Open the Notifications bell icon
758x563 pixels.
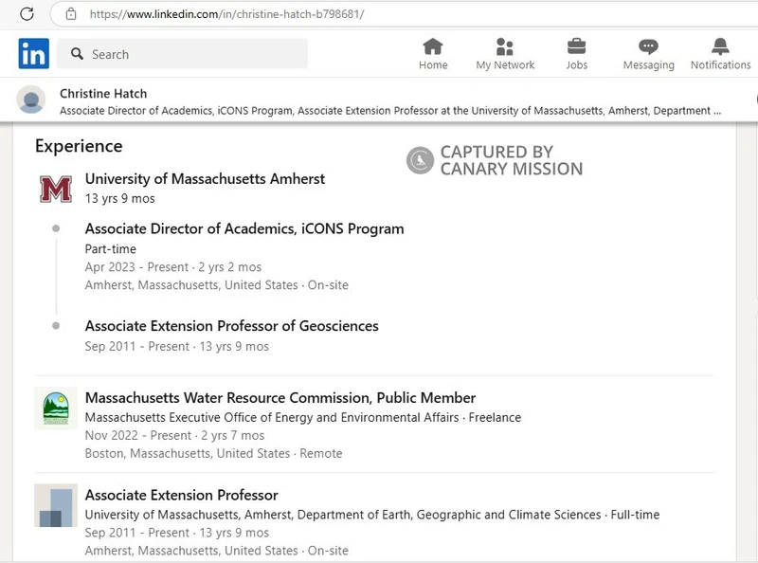[720, 47]
